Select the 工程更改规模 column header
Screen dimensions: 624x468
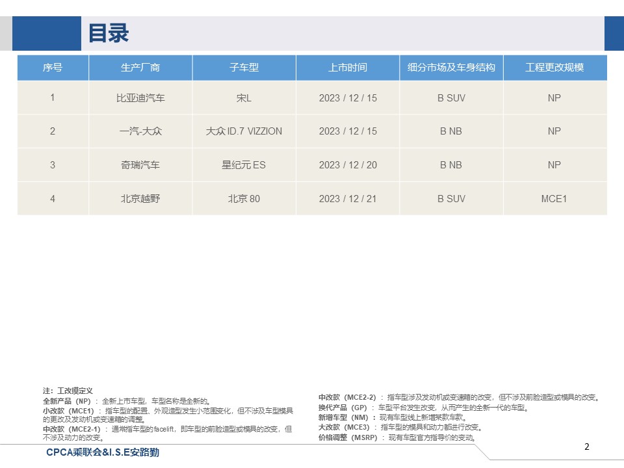point(554,68)
